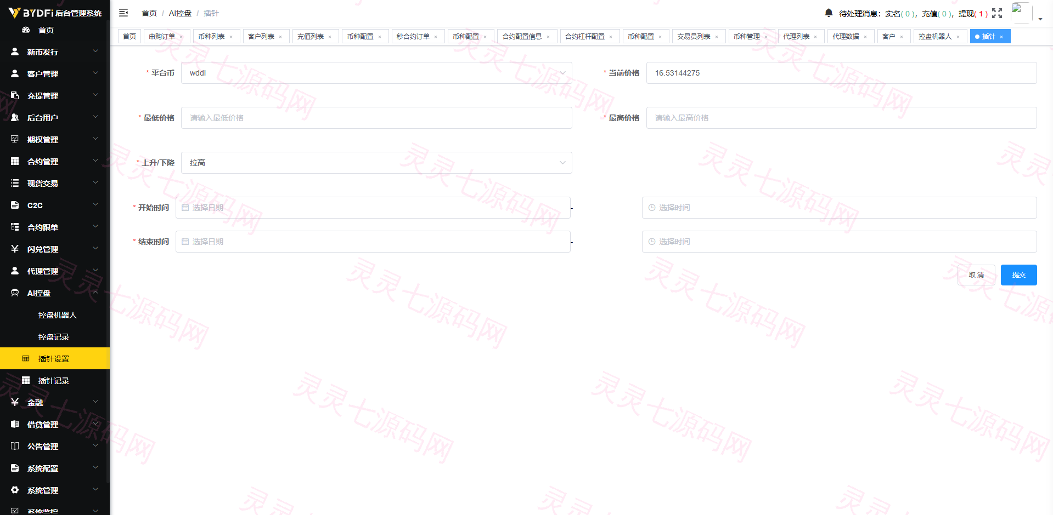This screenshot has width=1053, height=515.
Task: Click the 借贷管理 sidebar icon
Action: (x=15, y=424)
